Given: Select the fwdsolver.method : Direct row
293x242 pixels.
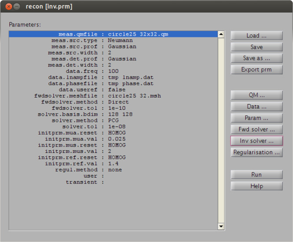Looking at the screenshot, I should 113,102.
